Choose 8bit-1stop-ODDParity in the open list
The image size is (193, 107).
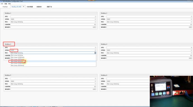pos(53,59)
